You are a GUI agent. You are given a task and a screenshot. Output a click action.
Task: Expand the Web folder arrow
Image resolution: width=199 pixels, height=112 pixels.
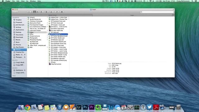coord(48,47)
